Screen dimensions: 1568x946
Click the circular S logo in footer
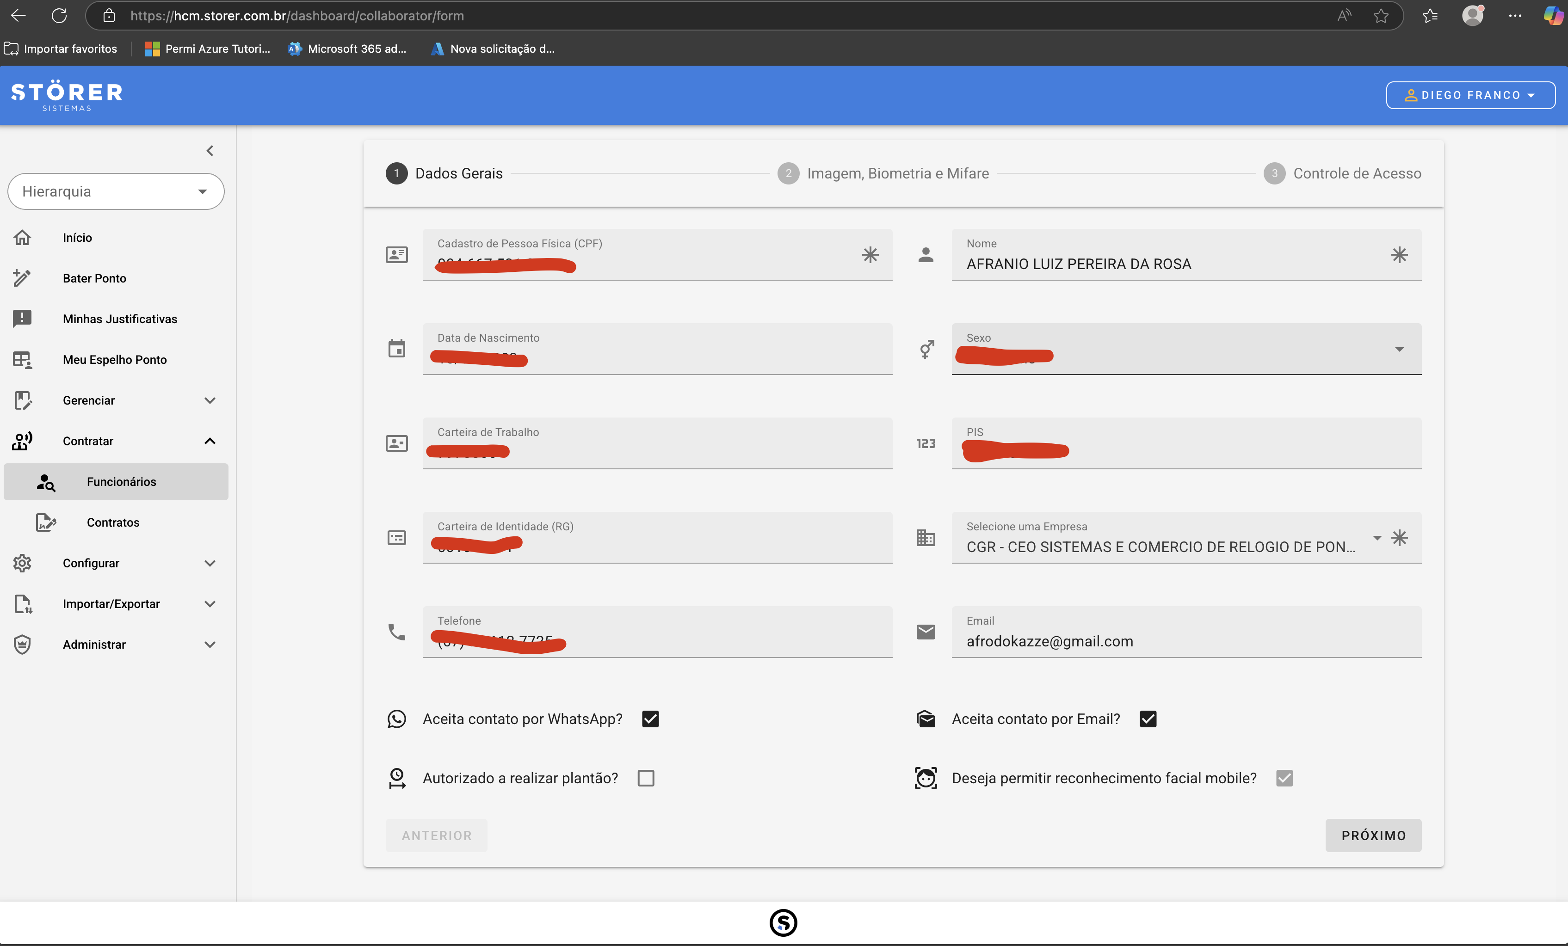point(784,922)
